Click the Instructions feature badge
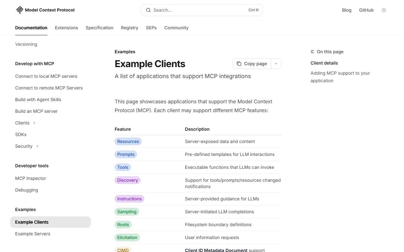The height and width of the screenshot is (252, 404). (x=129, y=199)
